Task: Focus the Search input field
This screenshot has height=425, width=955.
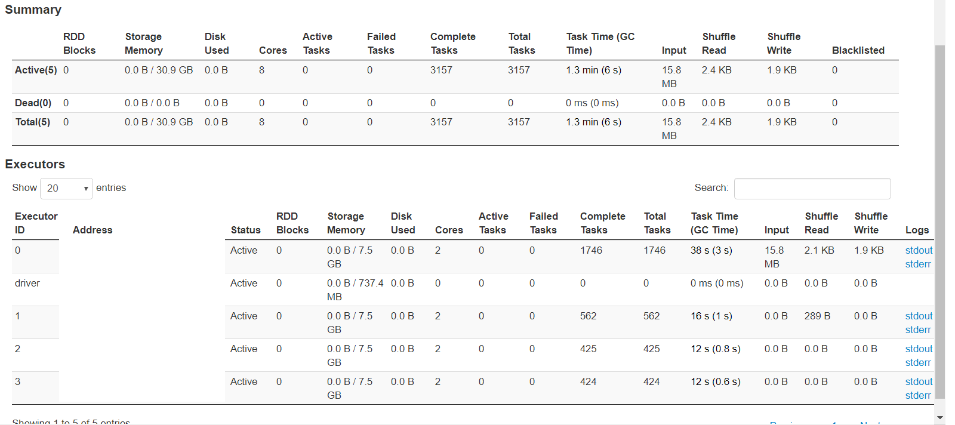Action: click(x=812, y=189)
